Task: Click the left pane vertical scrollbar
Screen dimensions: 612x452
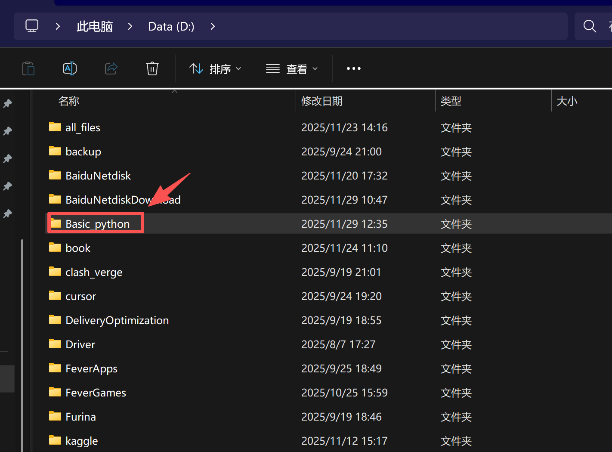Action: 22,344
